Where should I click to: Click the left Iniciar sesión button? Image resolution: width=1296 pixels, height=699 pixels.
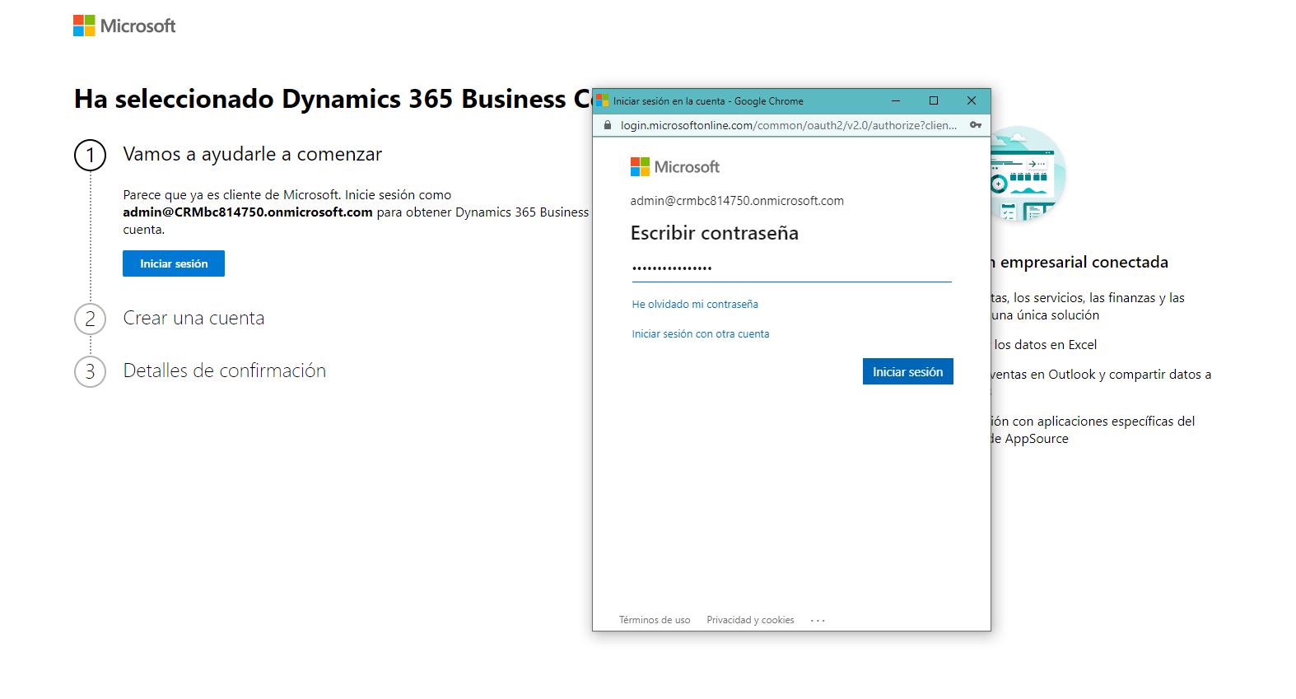pos(174,263)
